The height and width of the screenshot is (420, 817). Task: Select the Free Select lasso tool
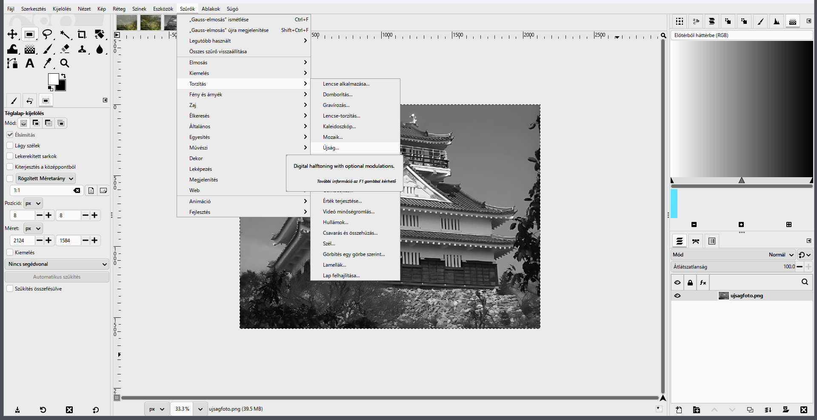tap(47, 35)
